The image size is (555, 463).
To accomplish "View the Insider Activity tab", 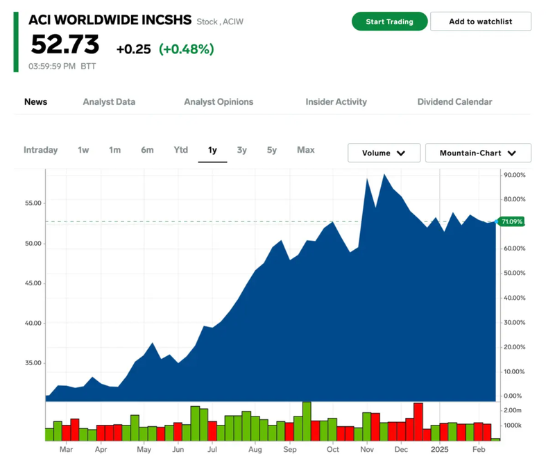I will click(336, 102).
